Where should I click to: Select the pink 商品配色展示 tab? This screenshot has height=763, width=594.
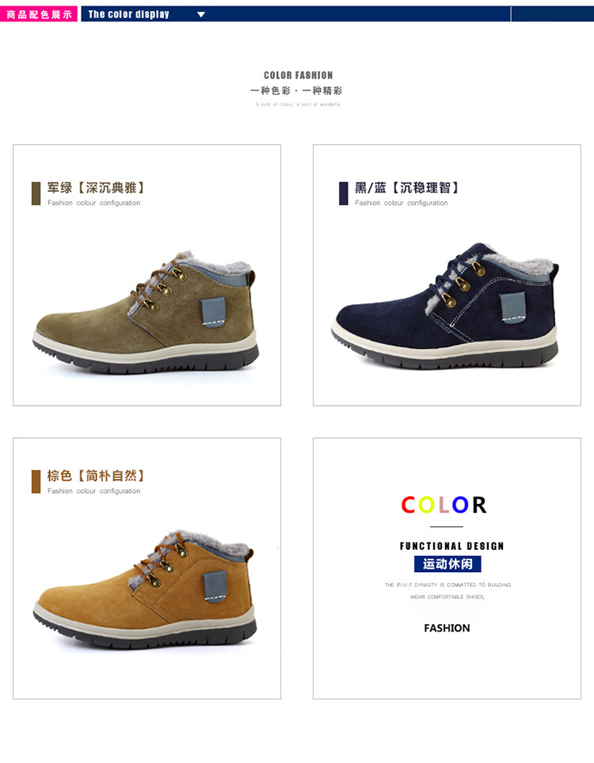pos(39,14)
